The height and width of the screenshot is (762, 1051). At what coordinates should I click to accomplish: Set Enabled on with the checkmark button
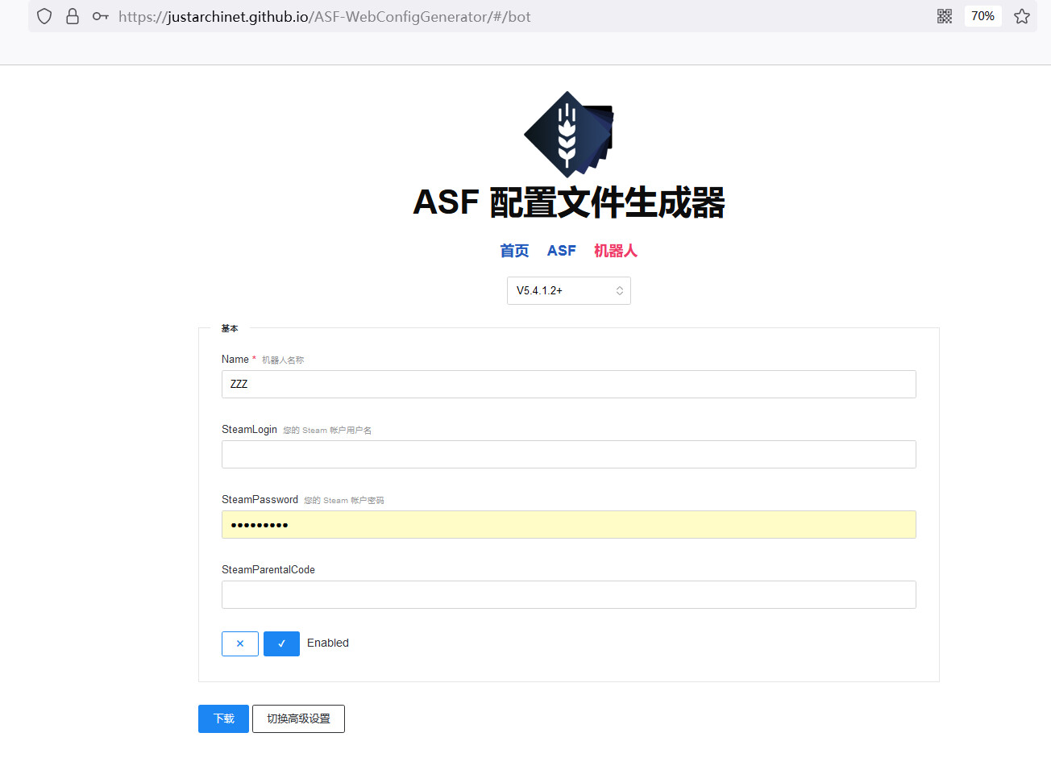point(281,643)
